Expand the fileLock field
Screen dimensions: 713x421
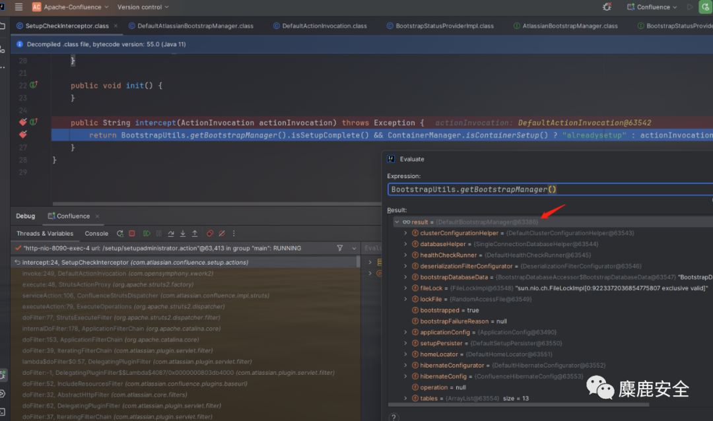(x=405, y=288)
